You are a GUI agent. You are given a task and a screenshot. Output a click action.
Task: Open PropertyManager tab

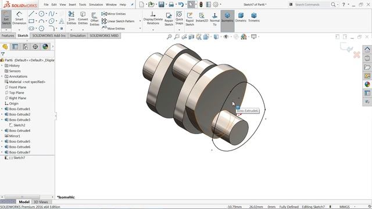(15, 46)
